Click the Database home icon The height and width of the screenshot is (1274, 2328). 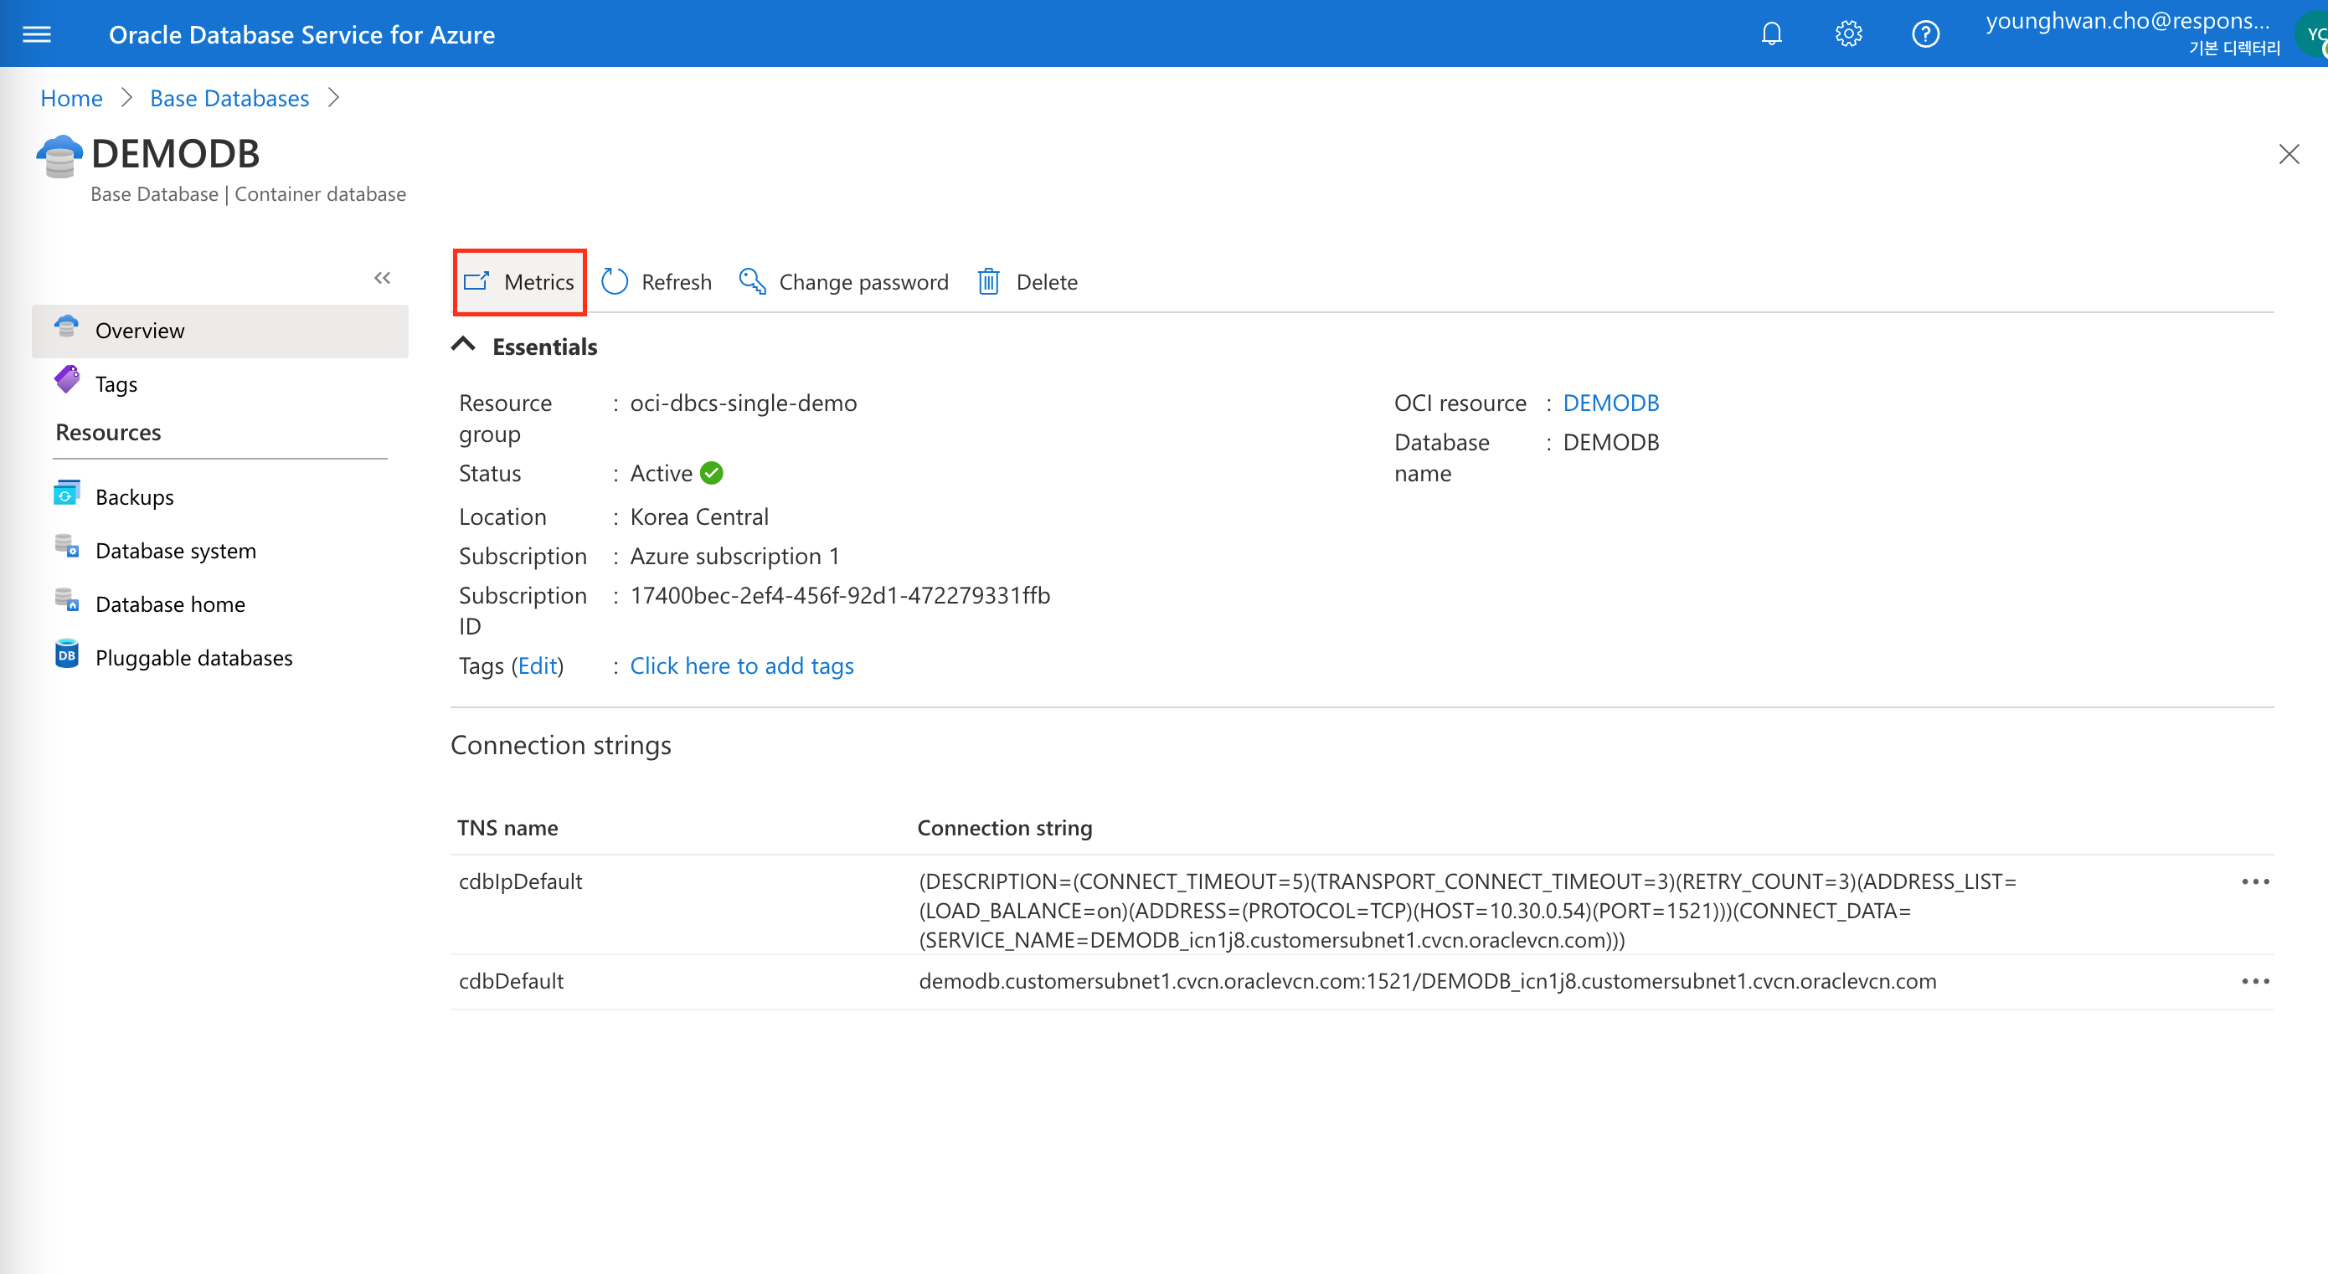pos(67,600)
